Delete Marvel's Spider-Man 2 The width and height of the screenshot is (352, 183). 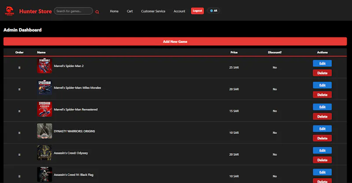pos(322,73)
